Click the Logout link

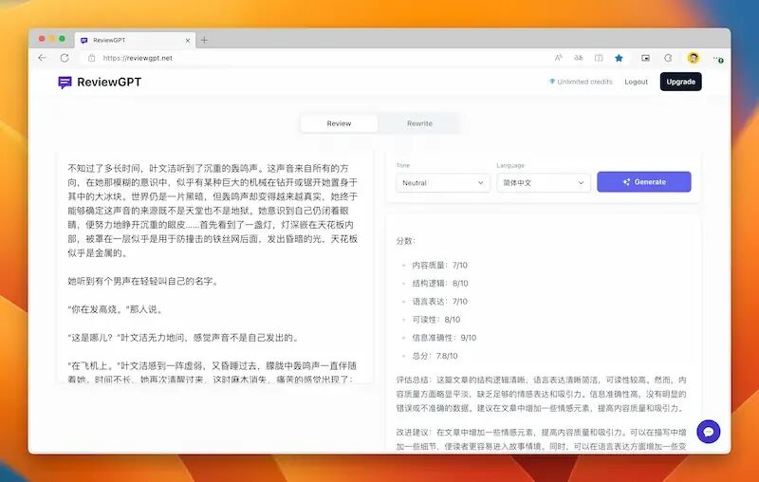pyautogui.click(x=636, y=82)
